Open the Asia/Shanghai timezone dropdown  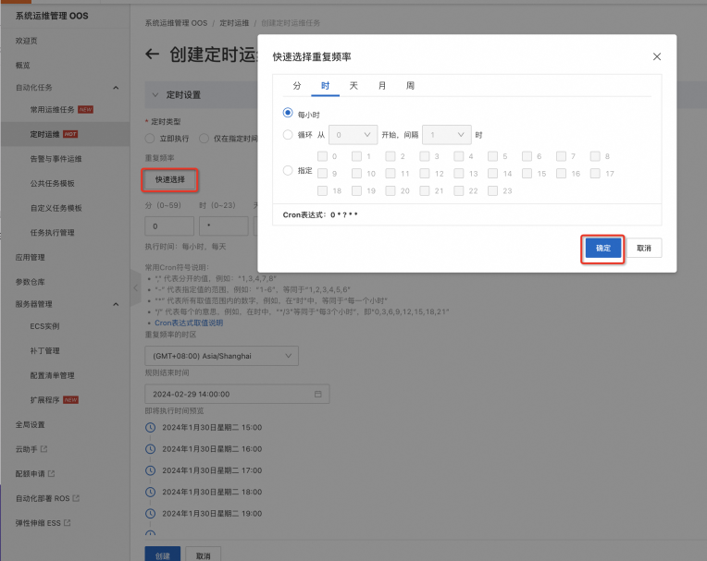[221, 356]
